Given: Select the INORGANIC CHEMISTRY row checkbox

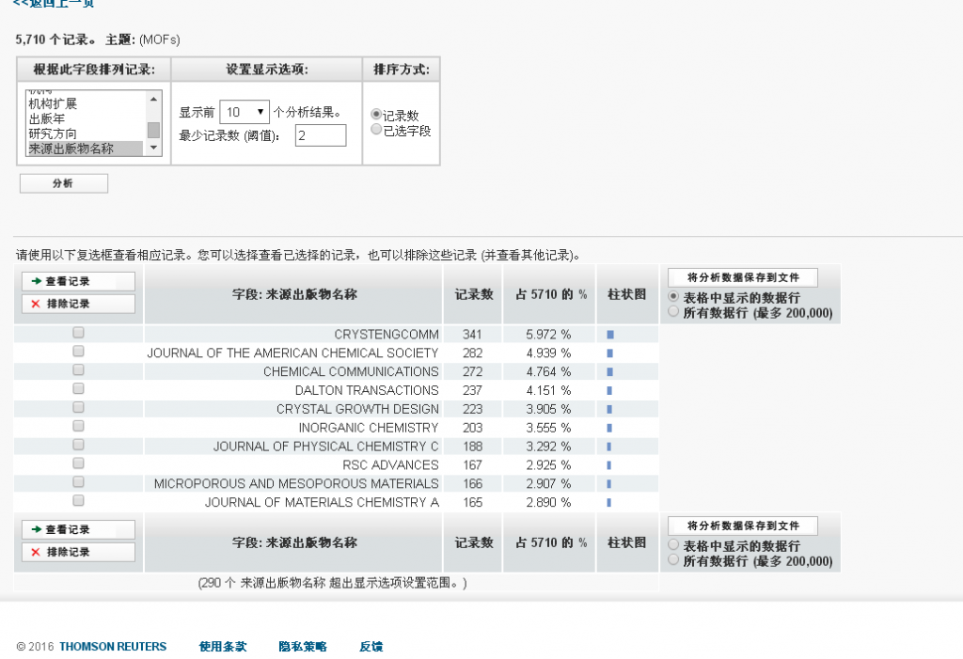Looking at the screenshot, I should (x=78, y=426).
